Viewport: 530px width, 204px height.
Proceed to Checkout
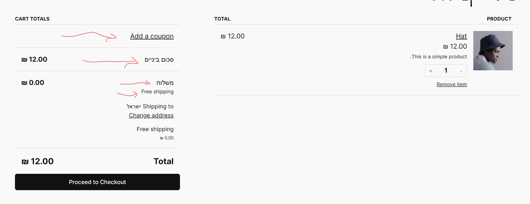[97, 182]
